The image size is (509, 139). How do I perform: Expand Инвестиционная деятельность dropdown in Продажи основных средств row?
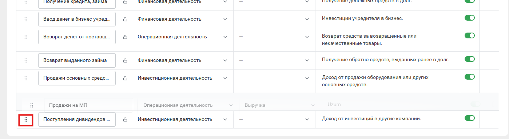click(183, 78)
